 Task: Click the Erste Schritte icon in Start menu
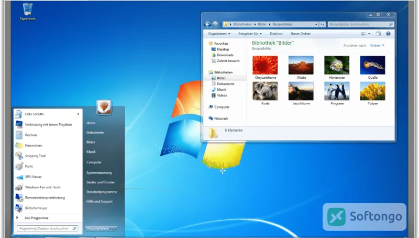pos(19,114)
